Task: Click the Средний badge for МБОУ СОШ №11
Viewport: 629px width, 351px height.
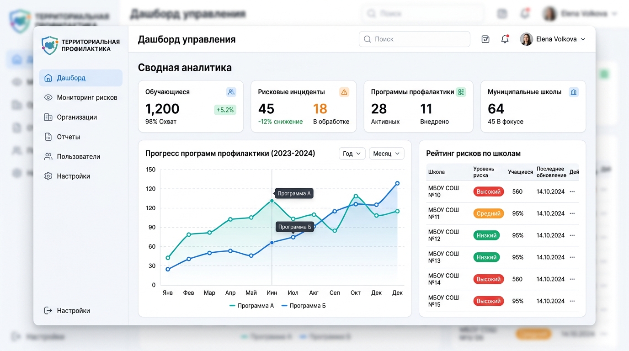Action: pyautogui.click(x=489, y=213)
